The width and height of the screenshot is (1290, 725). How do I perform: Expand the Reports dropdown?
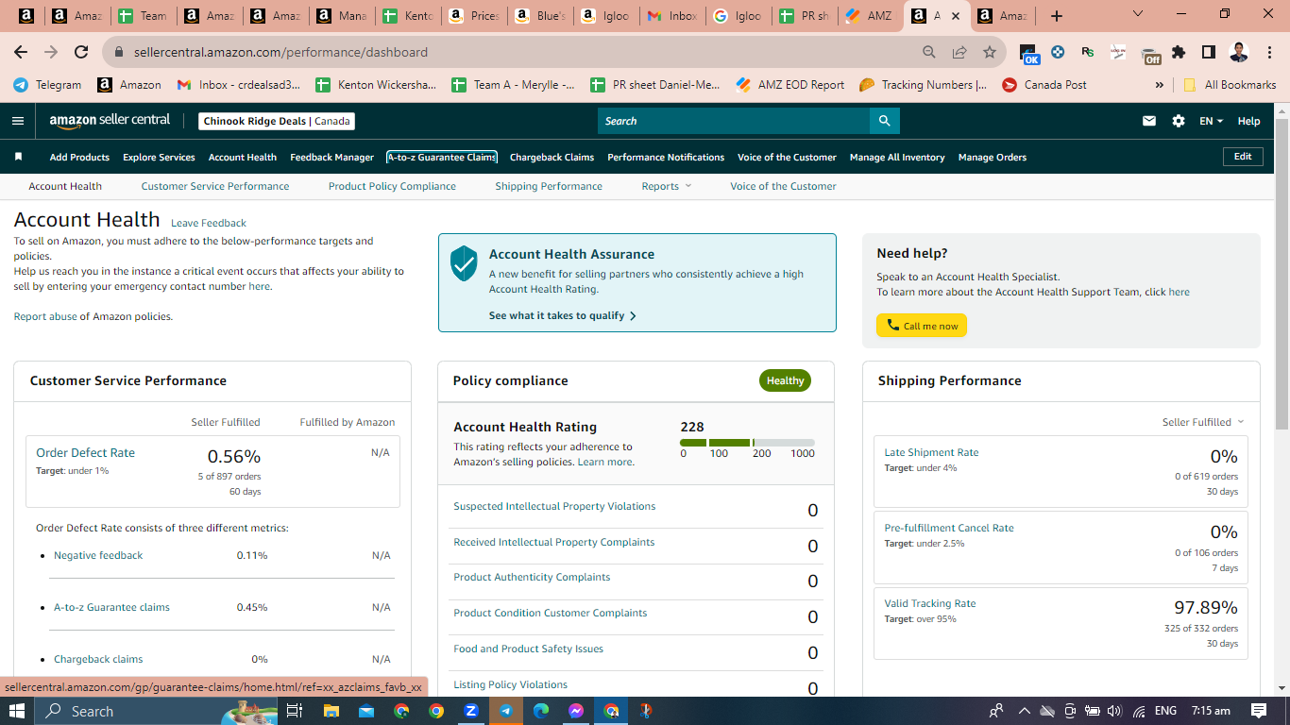[x=667, y=186]
